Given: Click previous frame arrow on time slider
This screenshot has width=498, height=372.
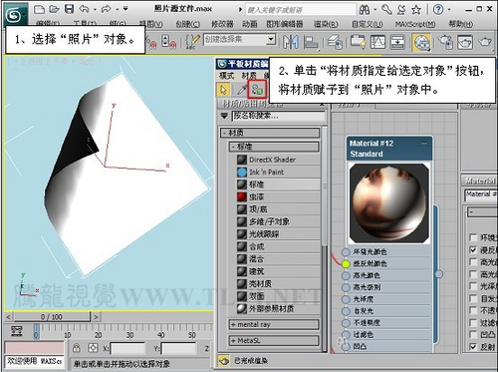Looking at the screenshot, I should click(x=9, y=317).
